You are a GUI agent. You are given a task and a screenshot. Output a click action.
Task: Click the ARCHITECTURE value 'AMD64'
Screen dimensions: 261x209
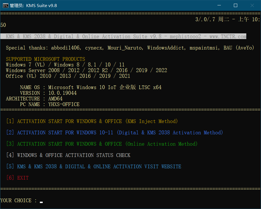click(x=55, y=99)
